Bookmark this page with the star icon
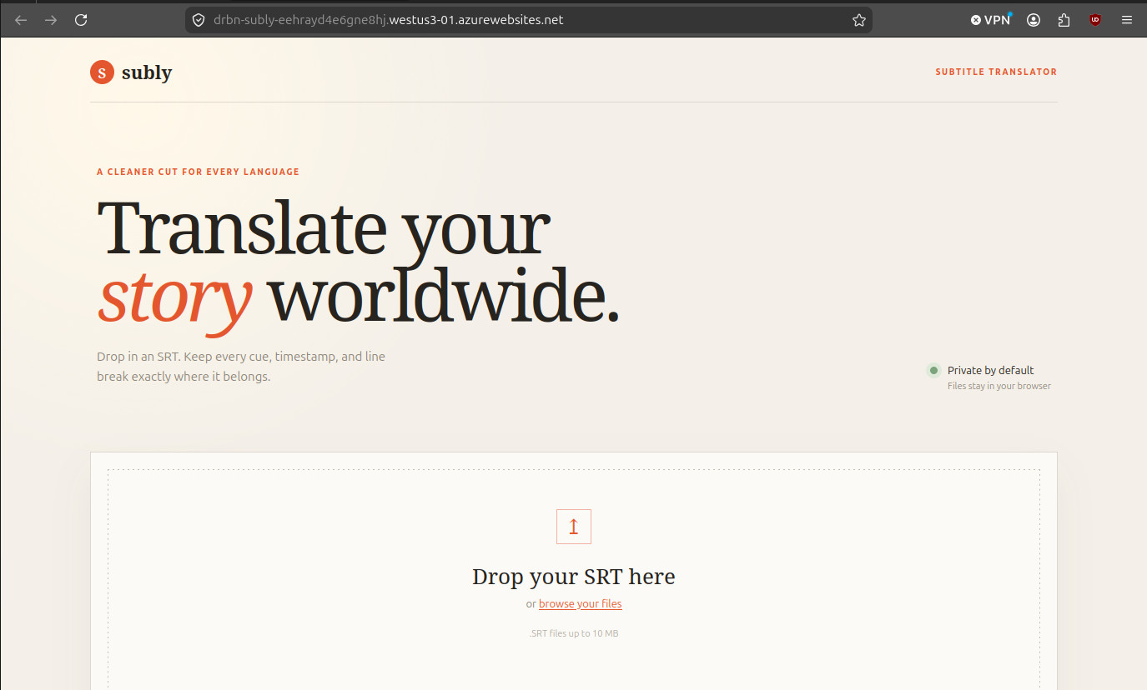The height and width of the screenshot is (690, 1147). coord(859,20)
